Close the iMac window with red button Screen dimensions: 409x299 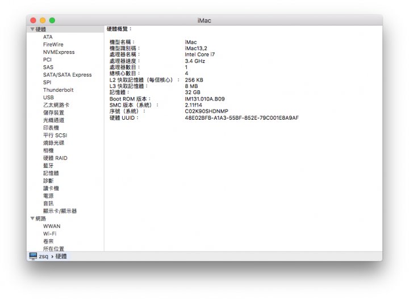(x=33, y=20)
